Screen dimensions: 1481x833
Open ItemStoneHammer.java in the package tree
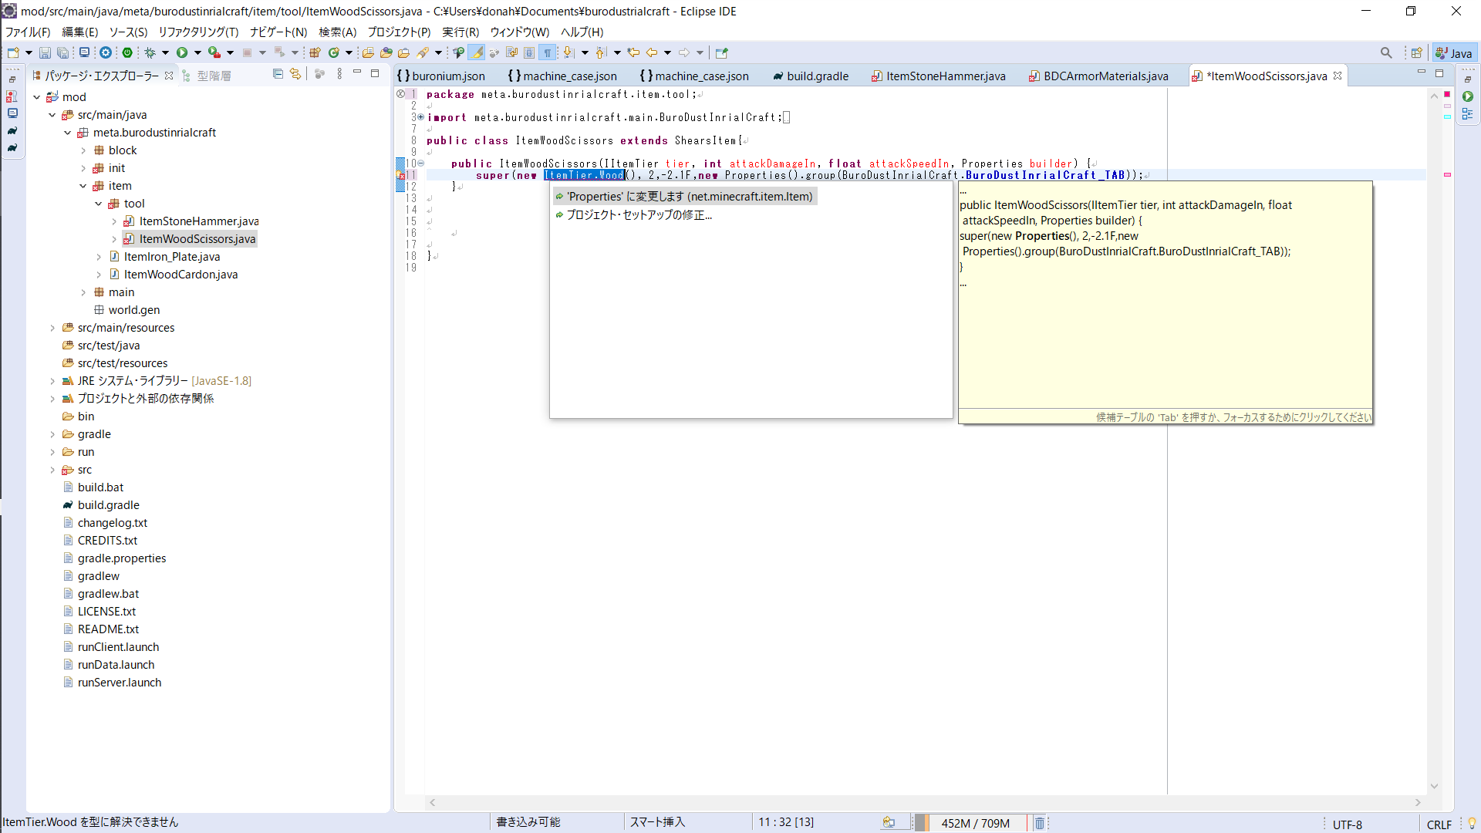point(198,221)
